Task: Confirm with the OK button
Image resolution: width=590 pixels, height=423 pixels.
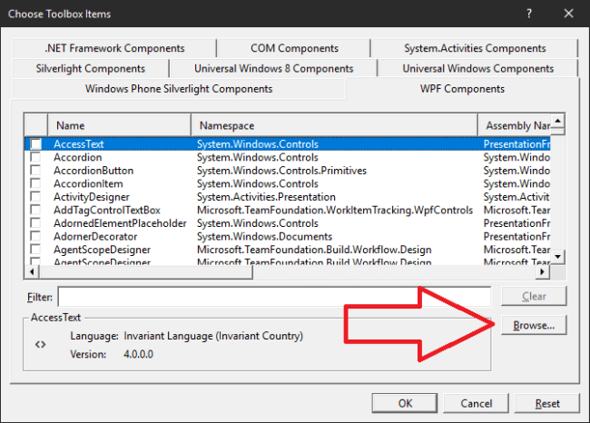Action: pyautogui.click(x=406, y=403)
